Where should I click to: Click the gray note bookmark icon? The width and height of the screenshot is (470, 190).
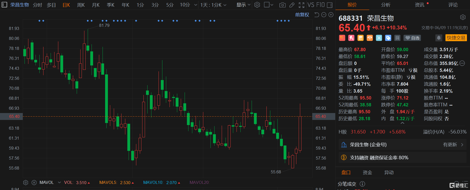(x=397, y=38)
